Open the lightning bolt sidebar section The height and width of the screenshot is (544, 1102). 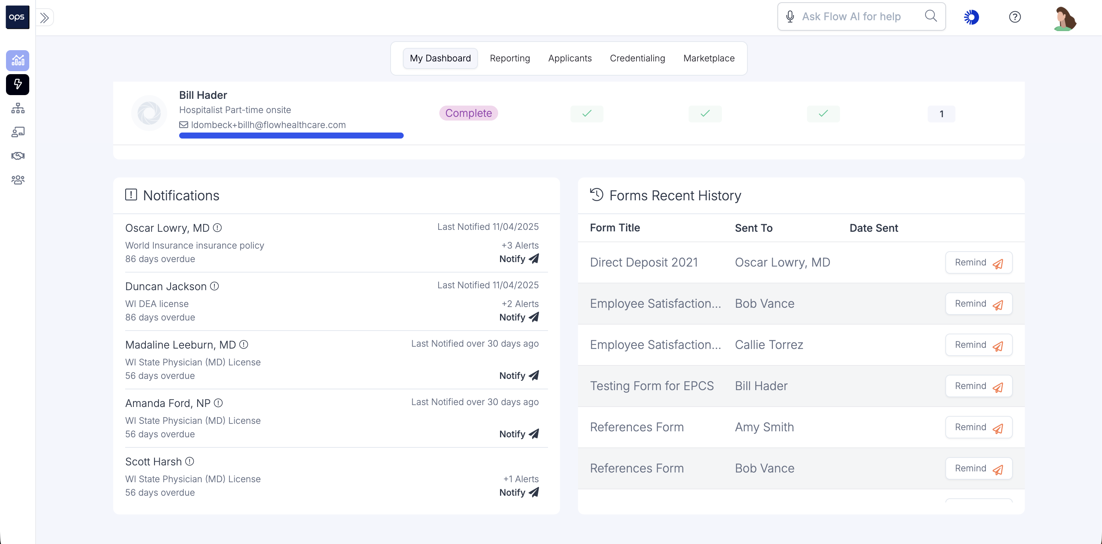tap(18, 84)
